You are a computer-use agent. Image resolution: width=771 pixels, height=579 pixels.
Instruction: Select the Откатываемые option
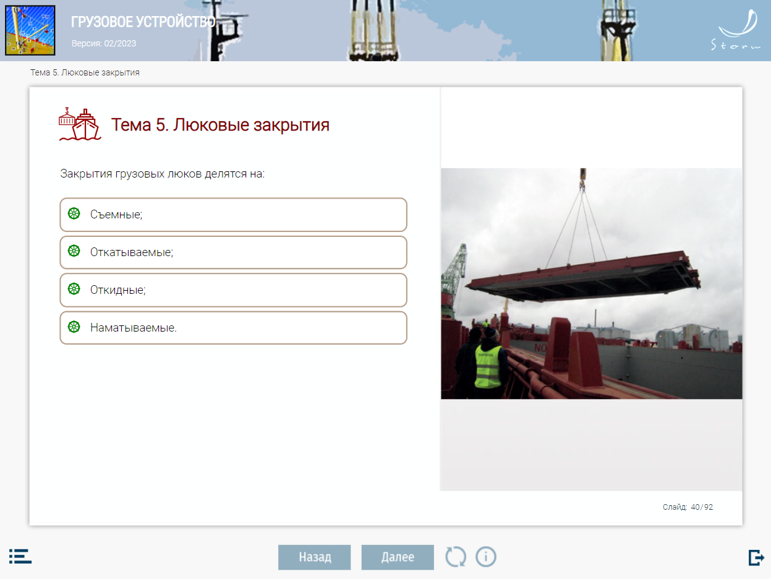pos(233,252)
